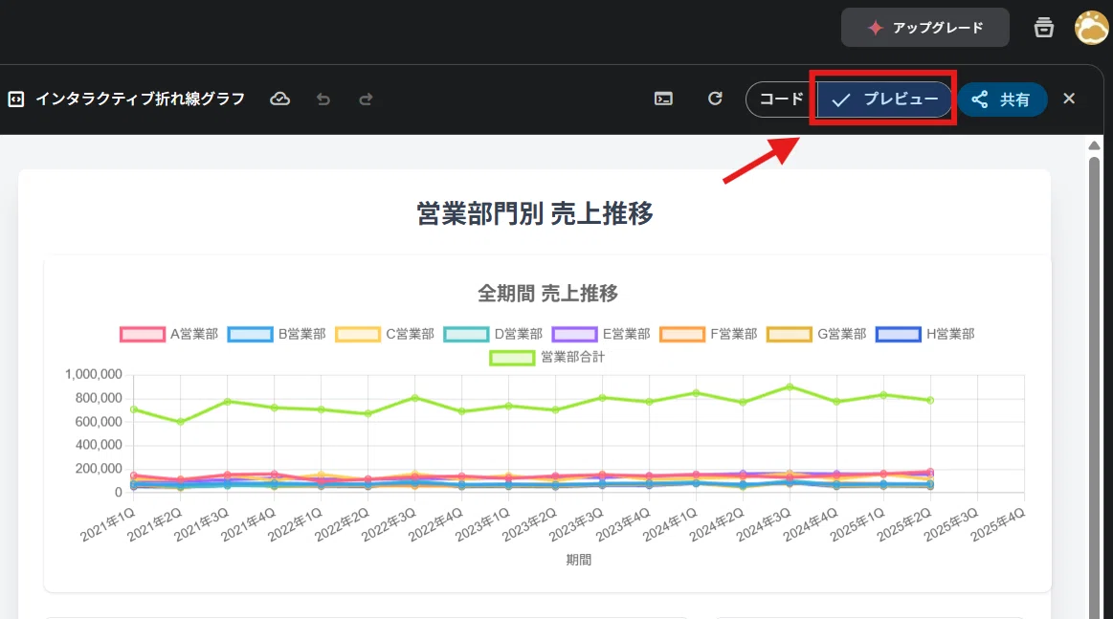Close the artifact panel with X

(1069, 99)
